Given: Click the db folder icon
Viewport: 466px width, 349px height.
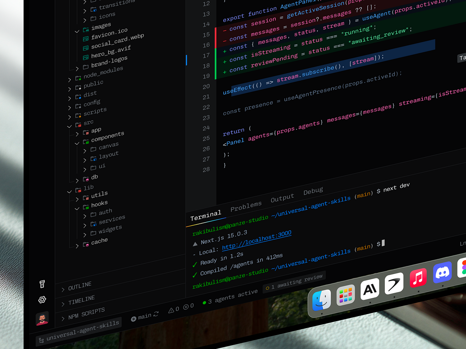Looking at the screenshot, I should (86, 180).
